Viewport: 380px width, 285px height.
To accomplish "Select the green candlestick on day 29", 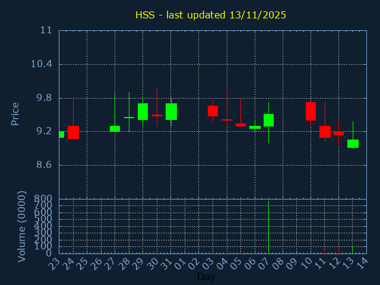I will coord(142,112).
